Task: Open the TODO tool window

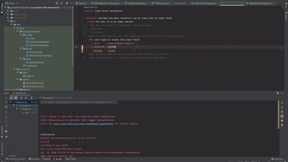Action: [x=71, y=159]
